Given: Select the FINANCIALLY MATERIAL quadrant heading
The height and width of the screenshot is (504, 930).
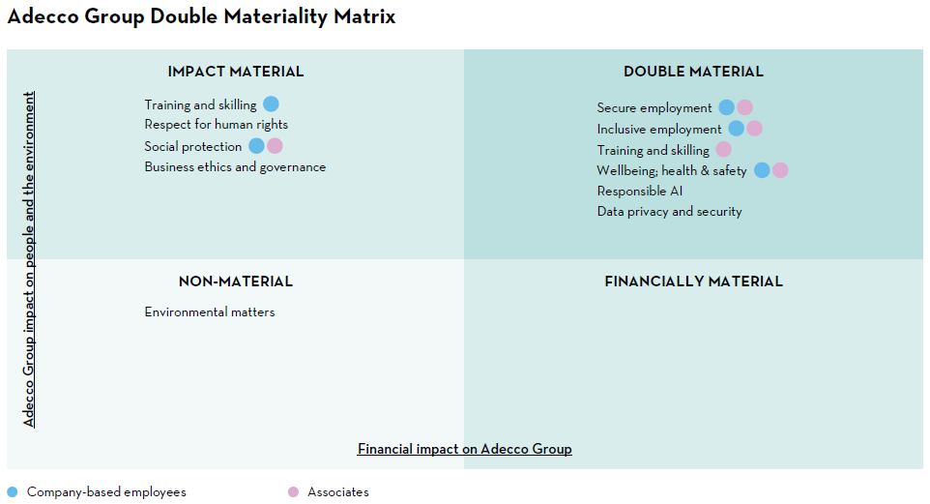Looking at the screenshot, I should click(x=693, y=282).
